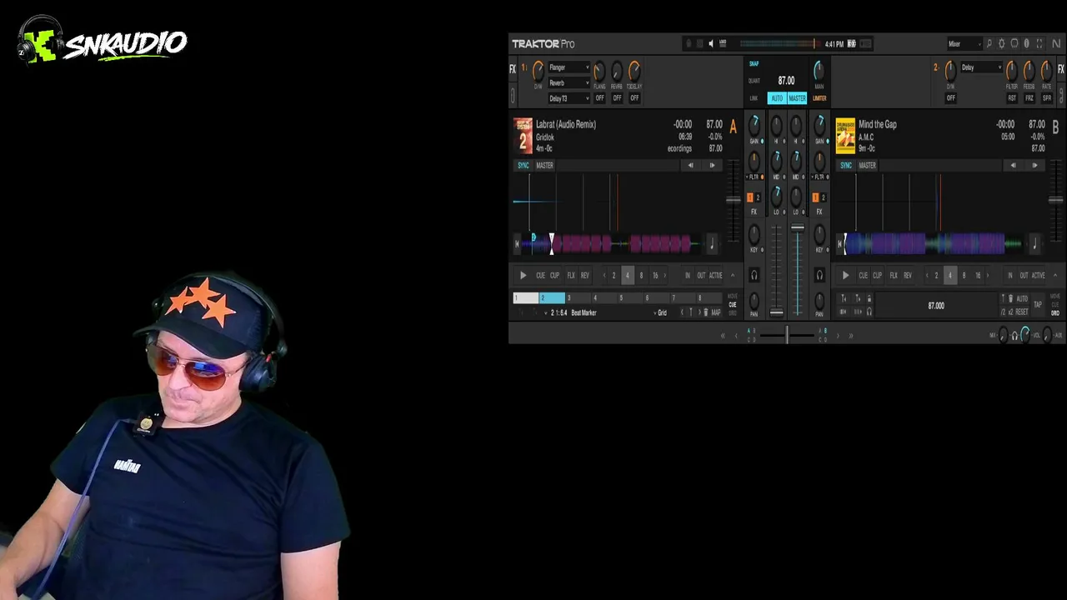Click the Native Instruments logo in the header

(1056, 44)
